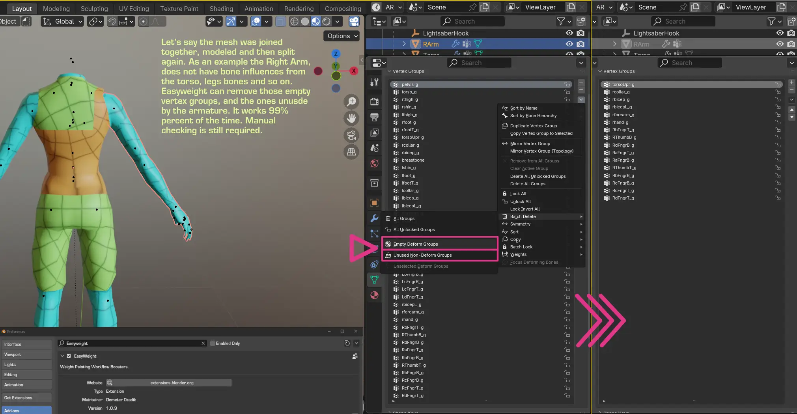797x414 pixels.
Task: Toggle camera view icon in viewport
Action: pos(351,135)
